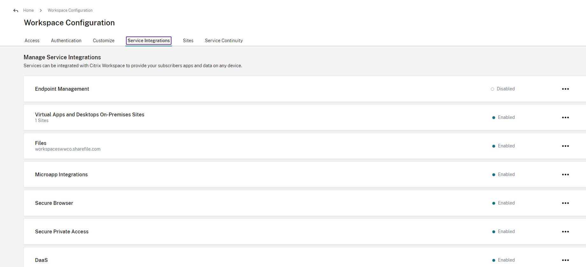Viewport: 586px width, 267px height.
Task: Switch to the Access tab
Action: [32, 41]
